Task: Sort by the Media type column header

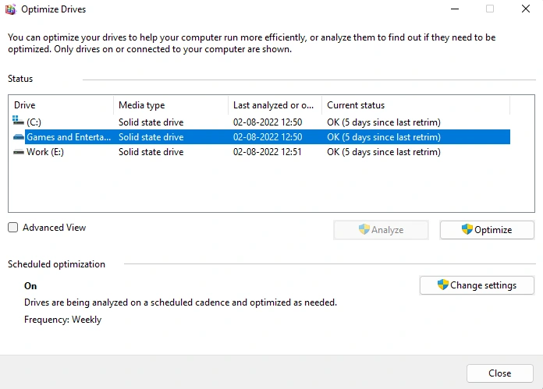Action: point(171,105)
